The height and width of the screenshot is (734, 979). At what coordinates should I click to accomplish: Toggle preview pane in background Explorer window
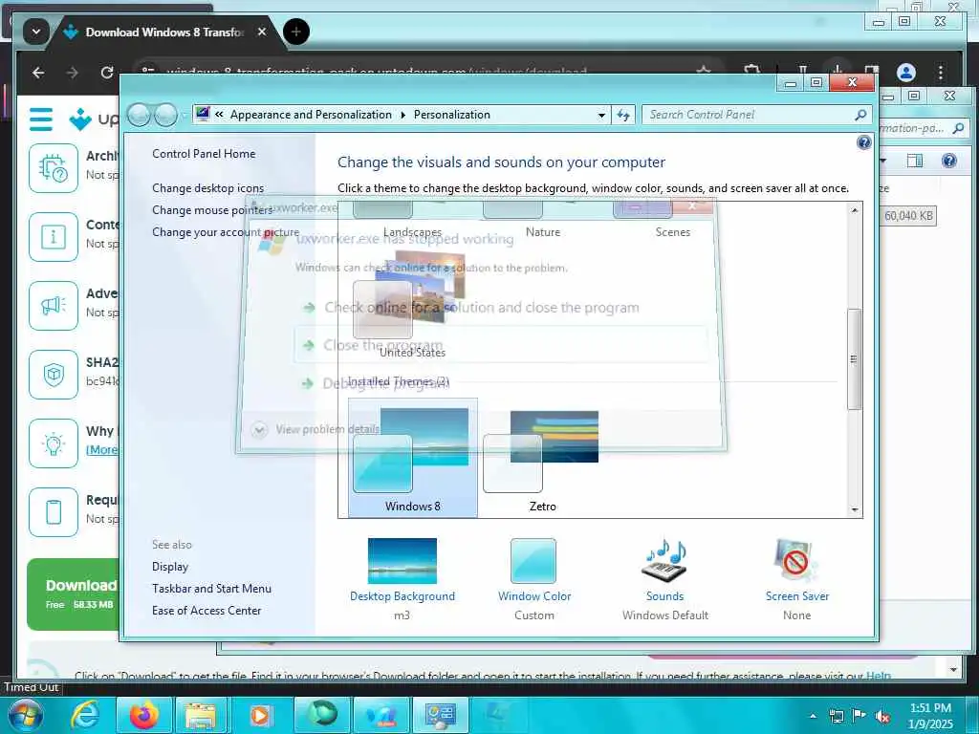(x=915, y=161)
